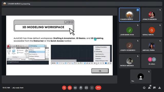Open the Activities shapes icon

click(159, 88)
